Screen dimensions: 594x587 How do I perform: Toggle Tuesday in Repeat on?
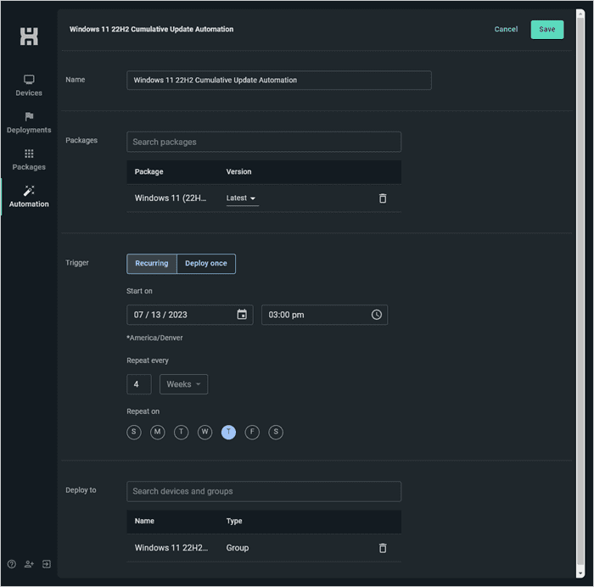point(181,432)
